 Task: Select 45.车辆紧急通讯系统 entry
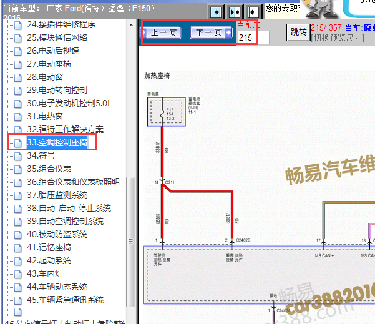[66, 300]
